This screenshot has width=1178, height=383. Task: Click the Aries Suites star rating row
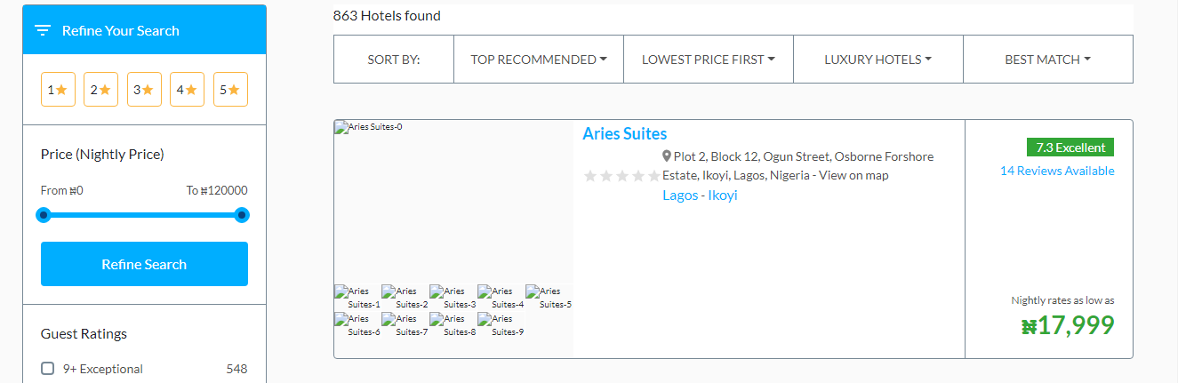click(x=621, y=176)
